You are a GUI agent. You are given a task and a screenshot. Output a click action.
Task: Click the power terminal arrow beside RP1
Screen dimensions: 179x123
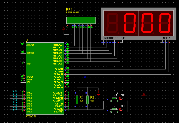click(x=64, y=28)
